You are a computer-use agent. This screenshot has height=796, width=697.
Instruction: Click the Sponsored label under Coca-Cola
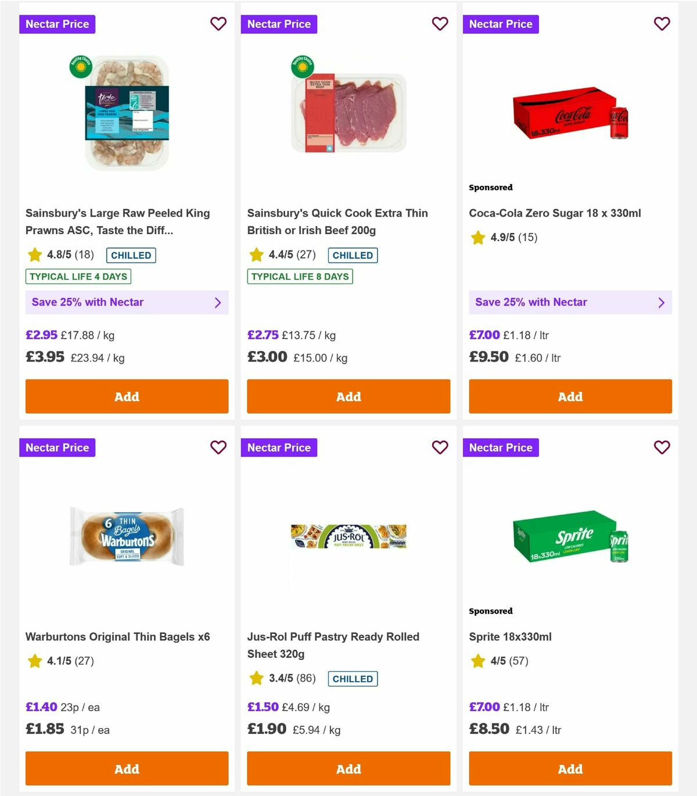(x=491, y=187)
